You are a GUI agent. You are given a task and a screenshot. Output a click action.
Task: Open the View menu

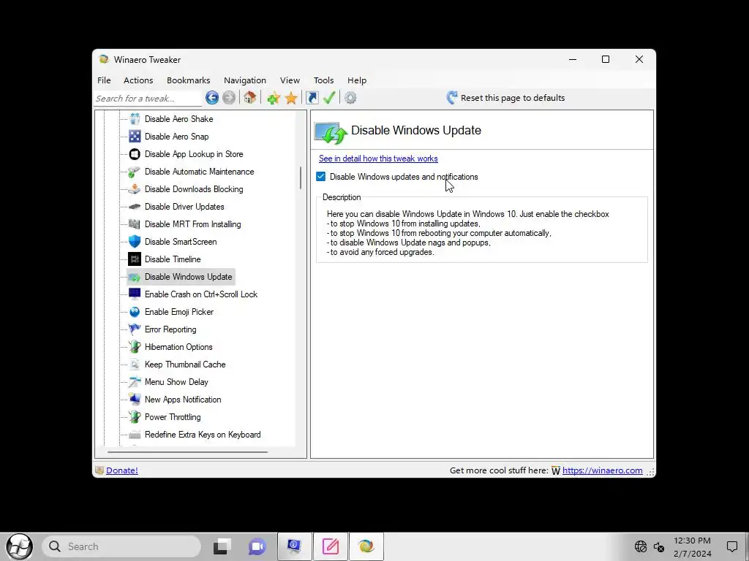[x=290, y=80]
